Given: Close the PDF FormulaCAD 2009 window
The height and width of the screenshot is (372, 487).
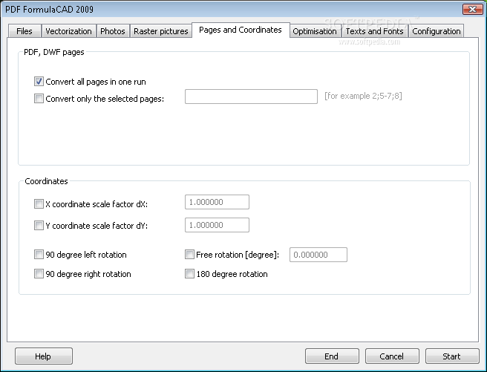Looking at the screenshot, I should coord(472,10).
